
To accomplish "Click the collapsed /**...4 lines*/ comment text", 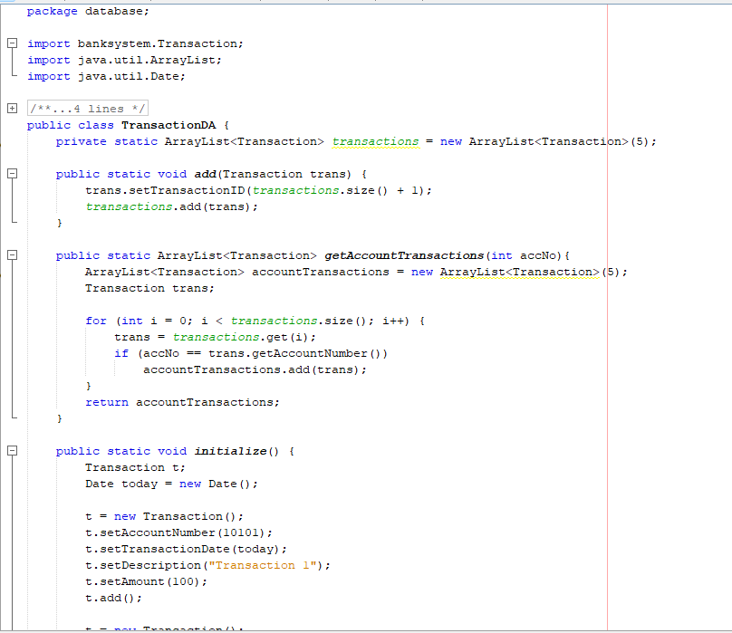I will click(x=87, y=108).
